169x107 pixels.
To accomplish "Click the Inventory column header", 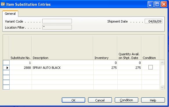I will [x=106, y=48].
